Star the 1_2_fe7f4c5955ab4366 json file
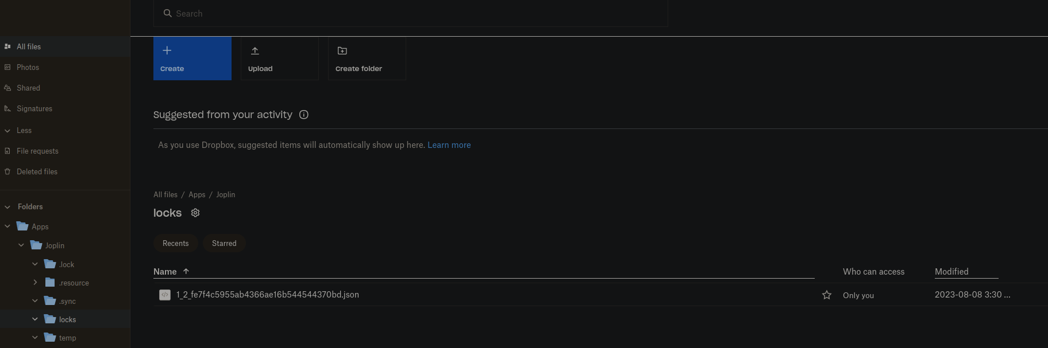Viewport: 1048px width, 348px height. click(x=826, y=294)
